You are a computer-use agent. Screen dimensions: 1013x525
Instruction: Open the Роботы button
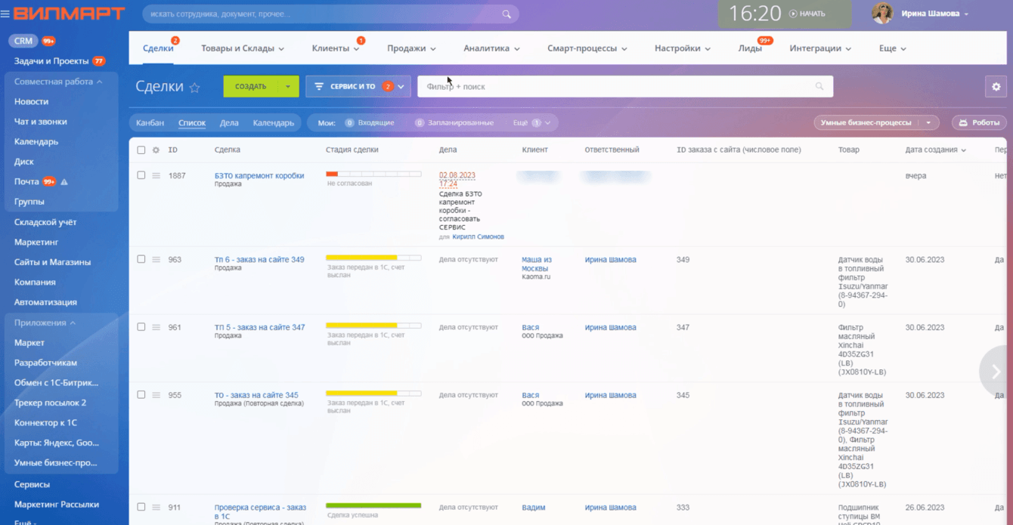(979, 122)
